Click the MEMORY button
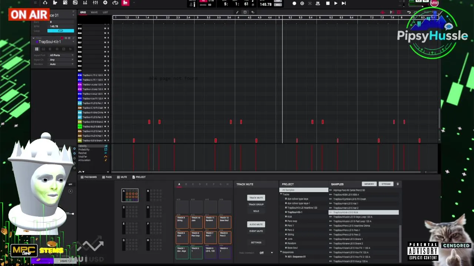Viewport: 474px width, 266px height. [x=369, y=184]
